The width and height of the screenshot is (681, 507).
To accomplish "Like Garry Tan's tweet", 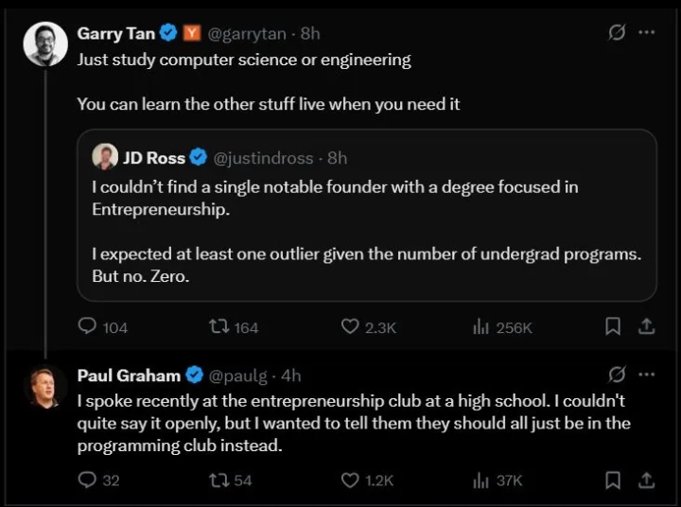I will pos(350,326).
